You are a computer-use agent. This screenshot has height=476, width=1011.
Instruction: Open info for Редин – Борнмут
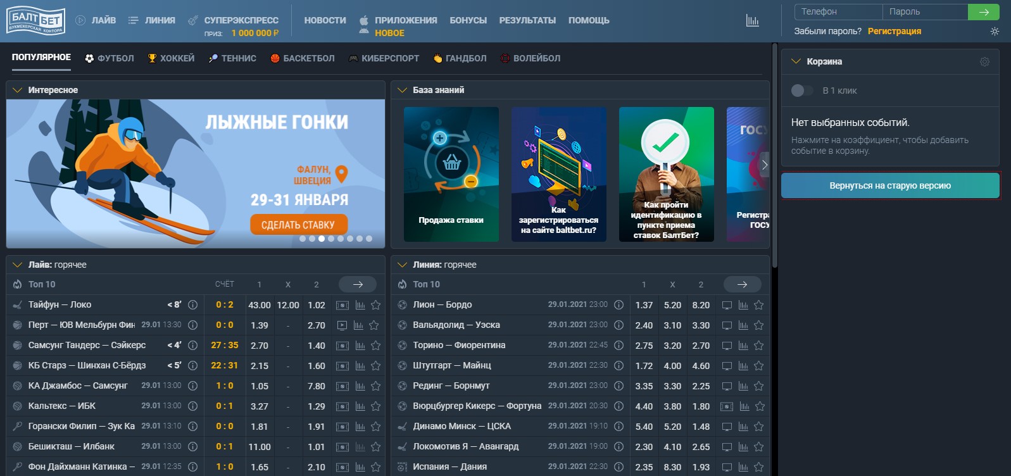pyautogui.click(x=619, y=386)
